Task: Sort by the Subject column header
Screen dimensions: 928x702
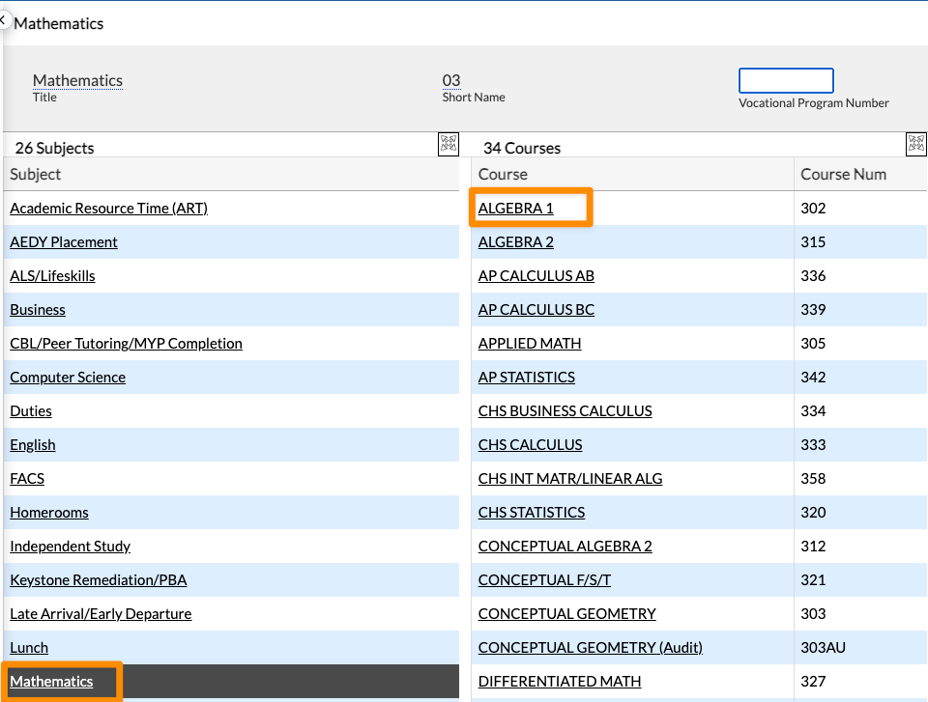Action: [x=36, y=175]
